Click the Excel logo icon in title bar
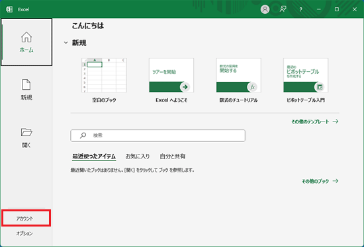The width and height of the screenshot is (364, 247). (9, 9)
